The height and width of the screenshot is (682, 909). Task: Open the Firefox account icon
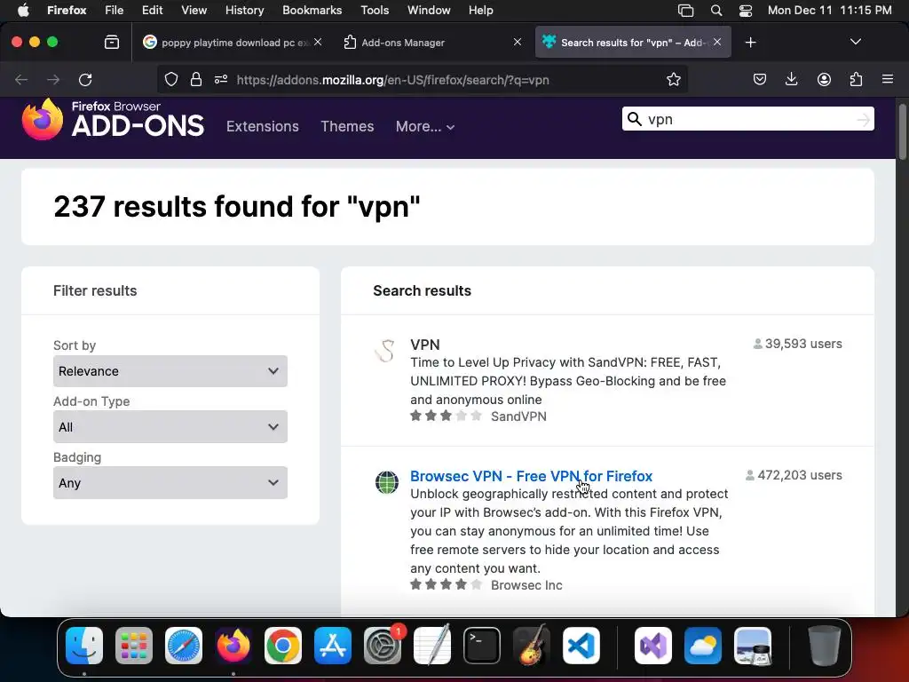pos(824,79)
